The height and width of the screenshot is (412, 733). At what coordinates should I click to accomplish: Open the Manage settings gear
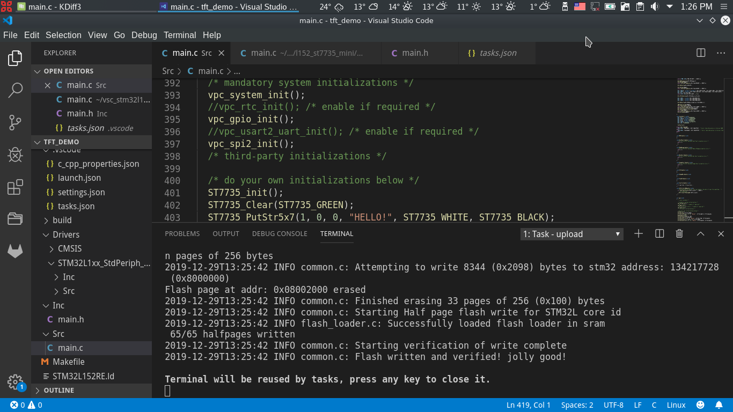point(15,382)
